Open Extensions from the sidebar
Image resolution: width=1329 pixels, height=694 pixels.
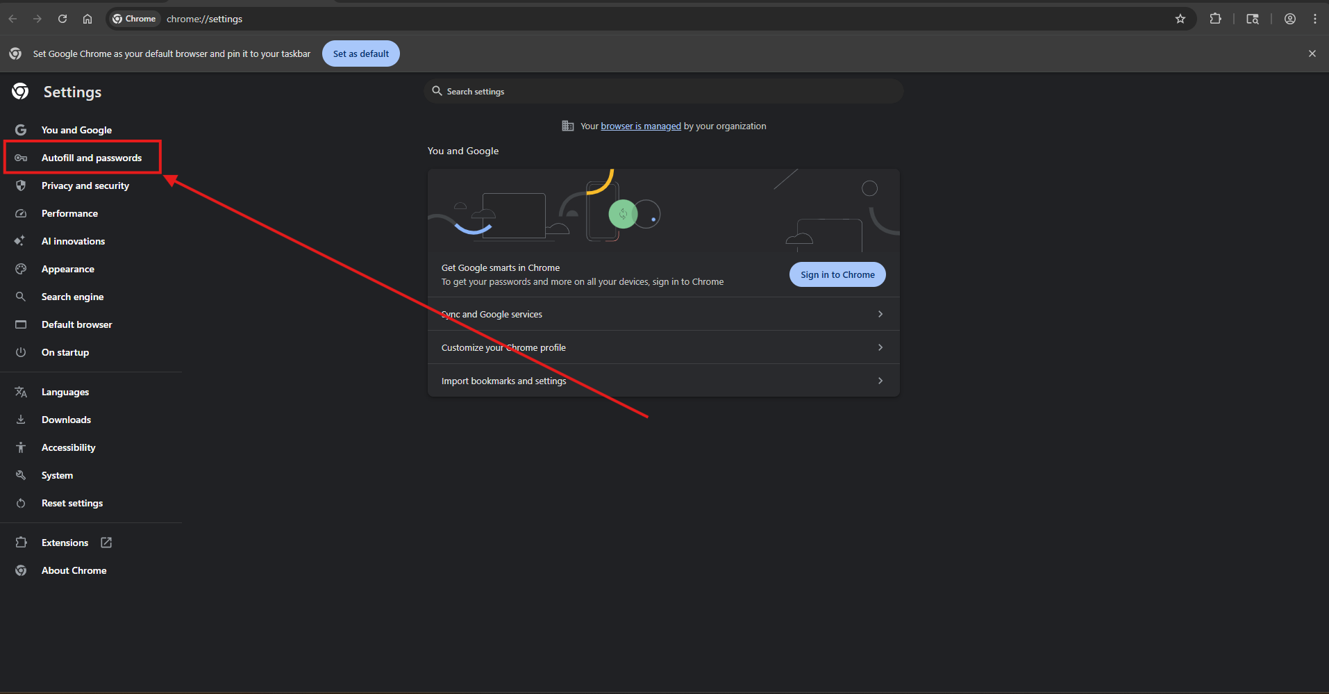[x=65, y=543]
